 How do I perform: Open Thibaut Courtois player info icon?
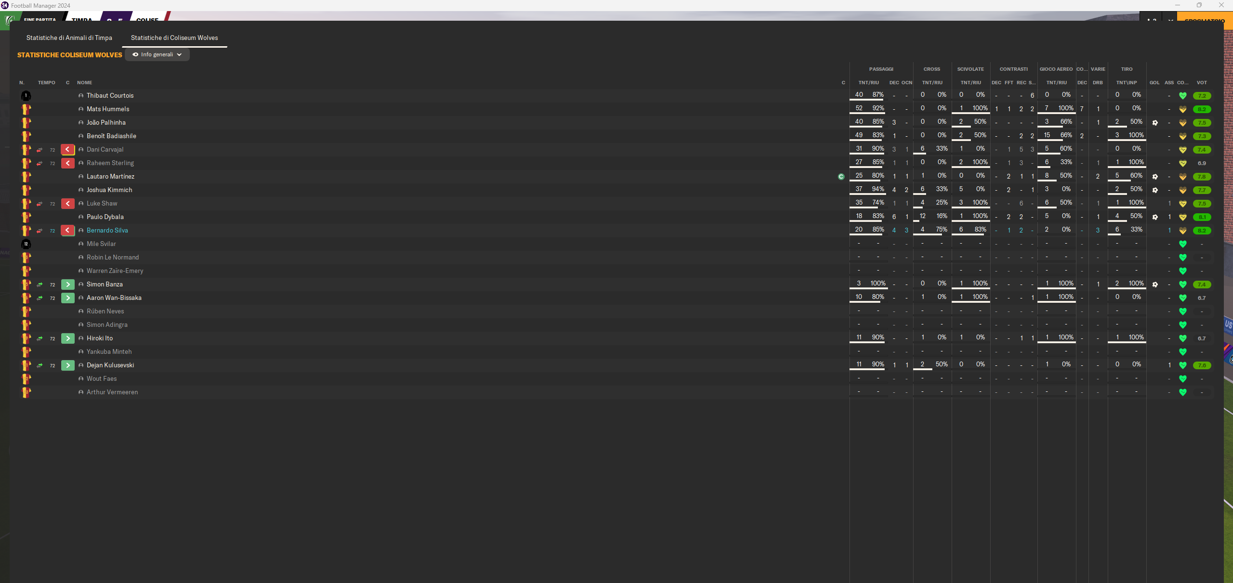click(x=81, y=96)
